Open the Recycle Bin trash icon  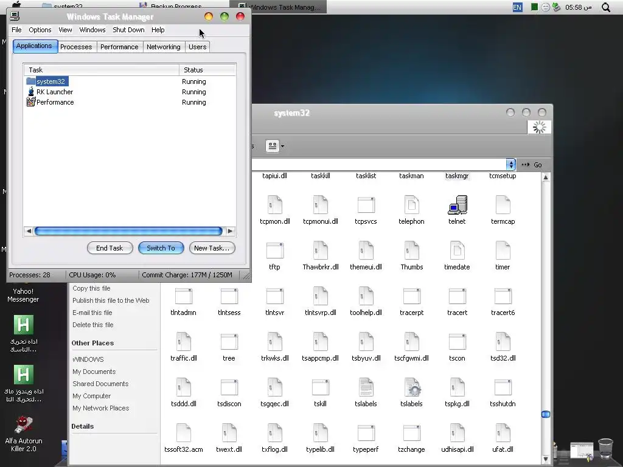pos(605,448)
